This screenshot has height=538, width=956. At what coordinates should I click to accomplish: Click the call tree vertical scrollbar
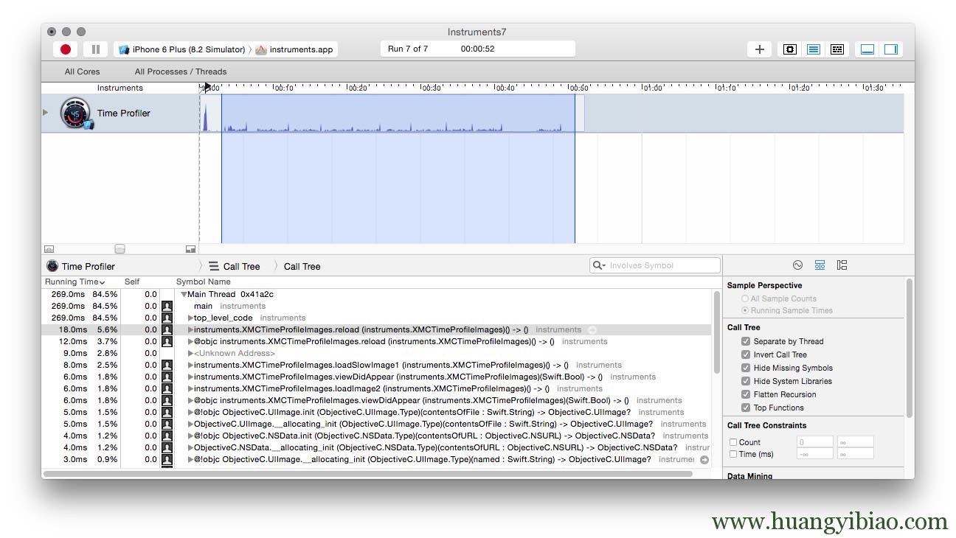click(x=716, y=332)
